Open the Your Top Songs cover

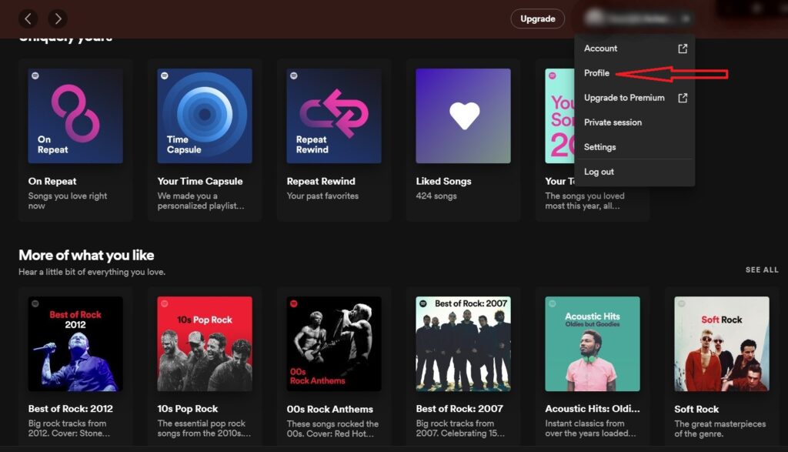(x=560, y=116)
